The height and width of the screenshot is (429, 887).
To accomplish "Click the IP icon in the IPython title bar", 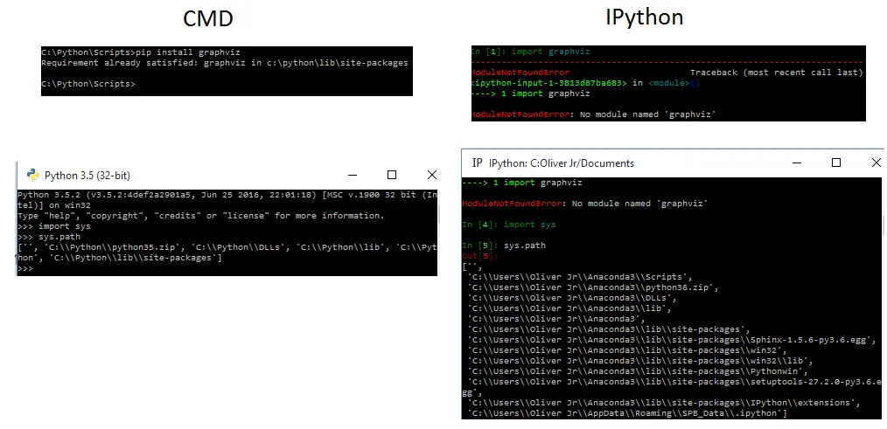I will [478, 163].
